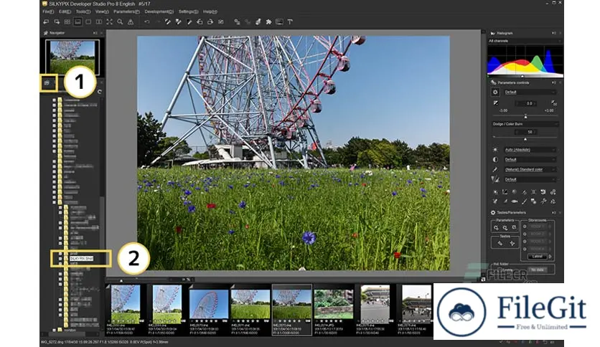Click the Dodge / Color Burn value field 50
This screenshot has width=600, height=347.
(x=526, y=132)
